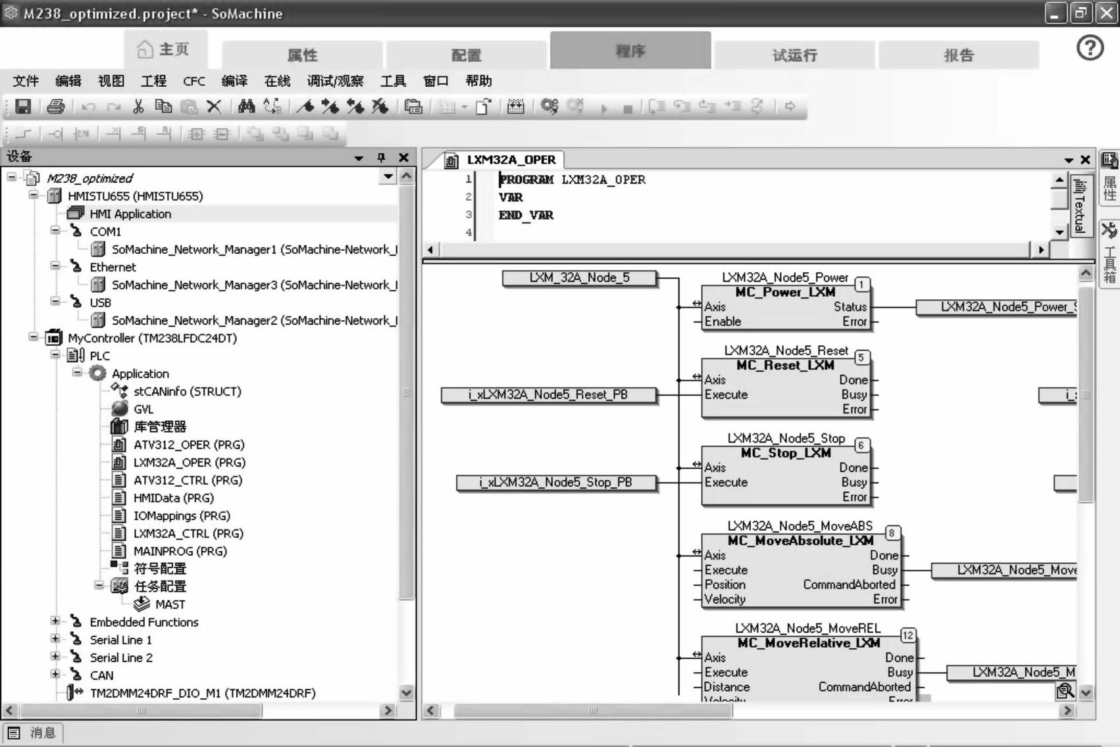Image resolution: width=1120 pixels, height=747 pixels.
Task: Click the help question mark icon
Action: click(1090, 48)
